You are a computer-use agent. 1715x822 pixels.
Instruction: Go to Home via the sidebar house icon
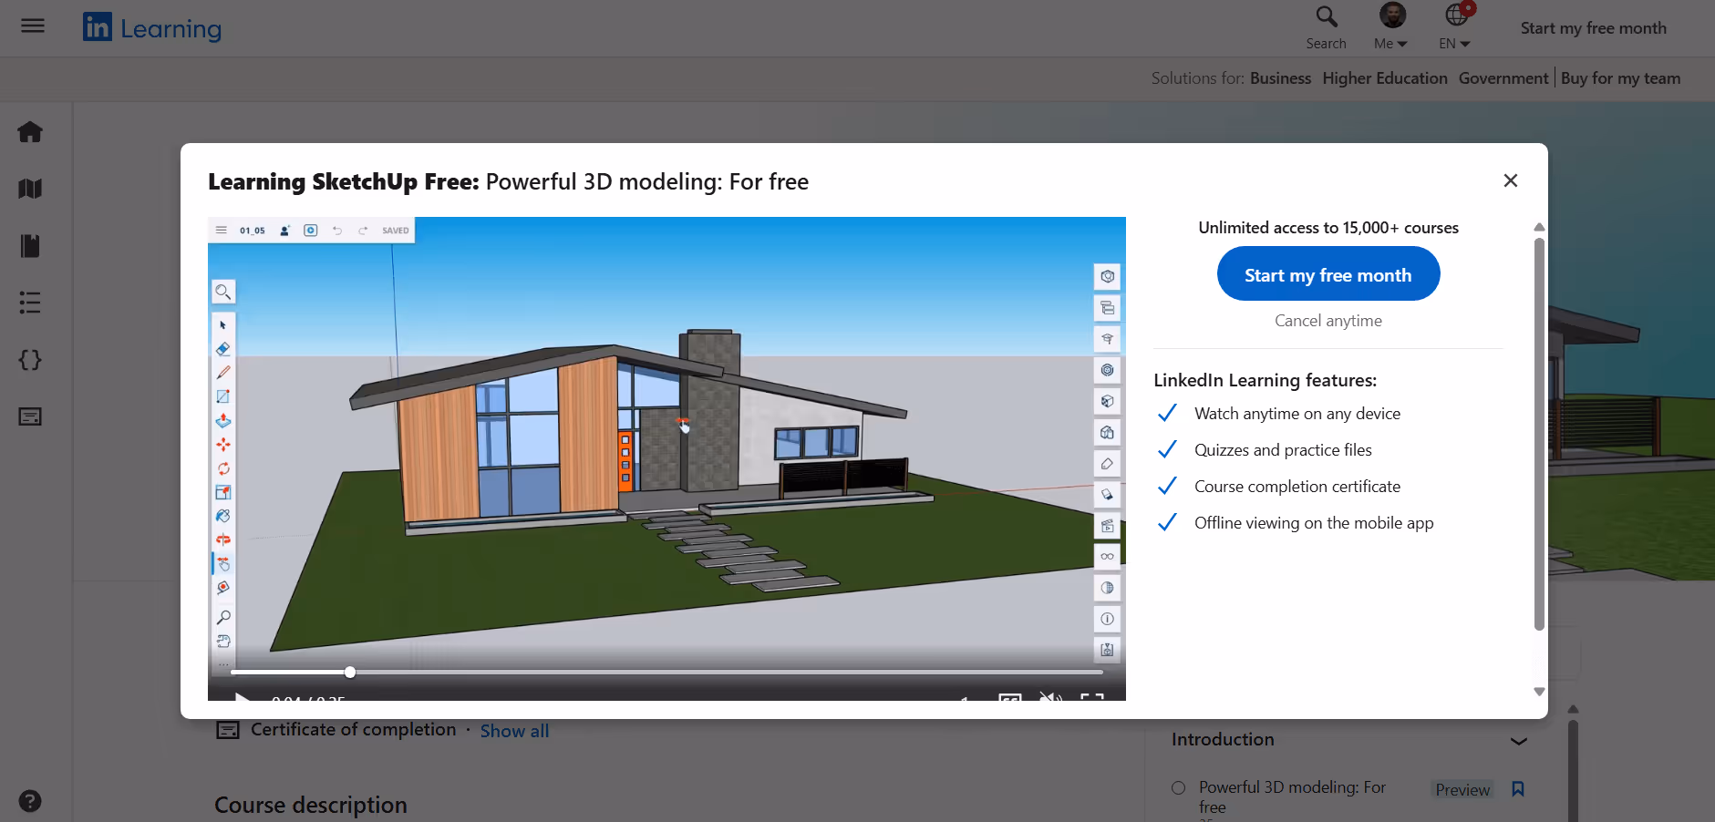click(30, 132)
